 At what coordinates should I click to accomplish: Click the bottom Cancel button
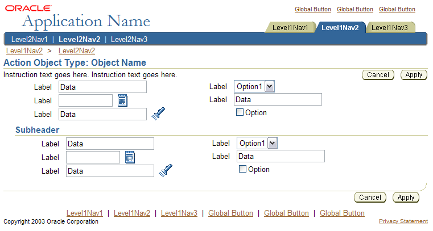click(x=370, y=198)
